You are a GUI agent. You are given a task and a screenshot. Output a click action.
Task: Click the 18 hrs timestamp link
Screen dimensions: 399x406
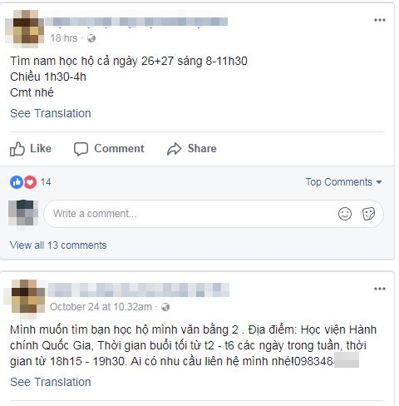[x=64, y=38]
